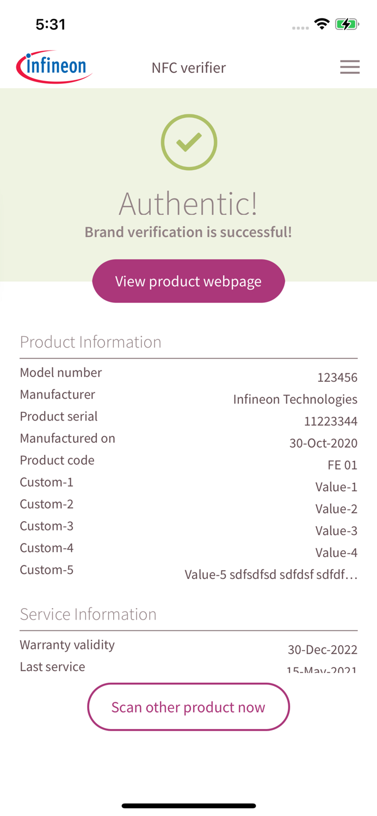The width and height of the screenshot is (377, 816).
Task: Open the hamburger navigation menu
Action: click(x=350, y=67)
